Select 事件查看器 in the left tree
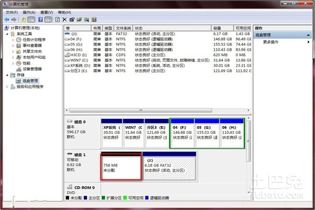 (x=31, y=45)
